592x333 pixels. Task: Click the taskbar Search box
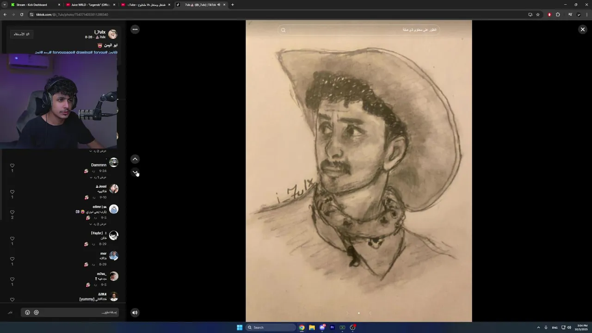tap(271, 327)
